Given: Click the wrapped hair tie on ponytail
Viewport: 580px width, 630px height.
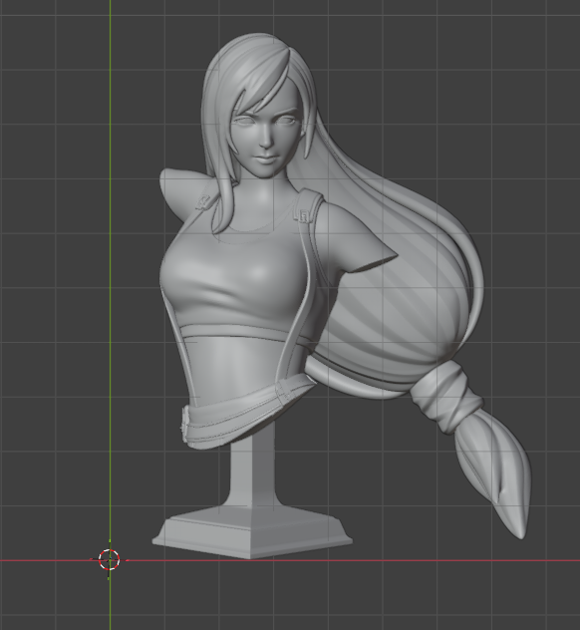Looking at the screenshot, I should pos(445,397).
